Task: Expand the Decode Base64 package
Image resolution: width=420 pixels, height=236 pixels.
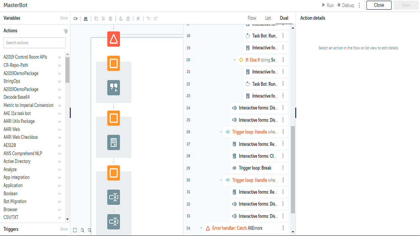Action: tap(59, 97)
